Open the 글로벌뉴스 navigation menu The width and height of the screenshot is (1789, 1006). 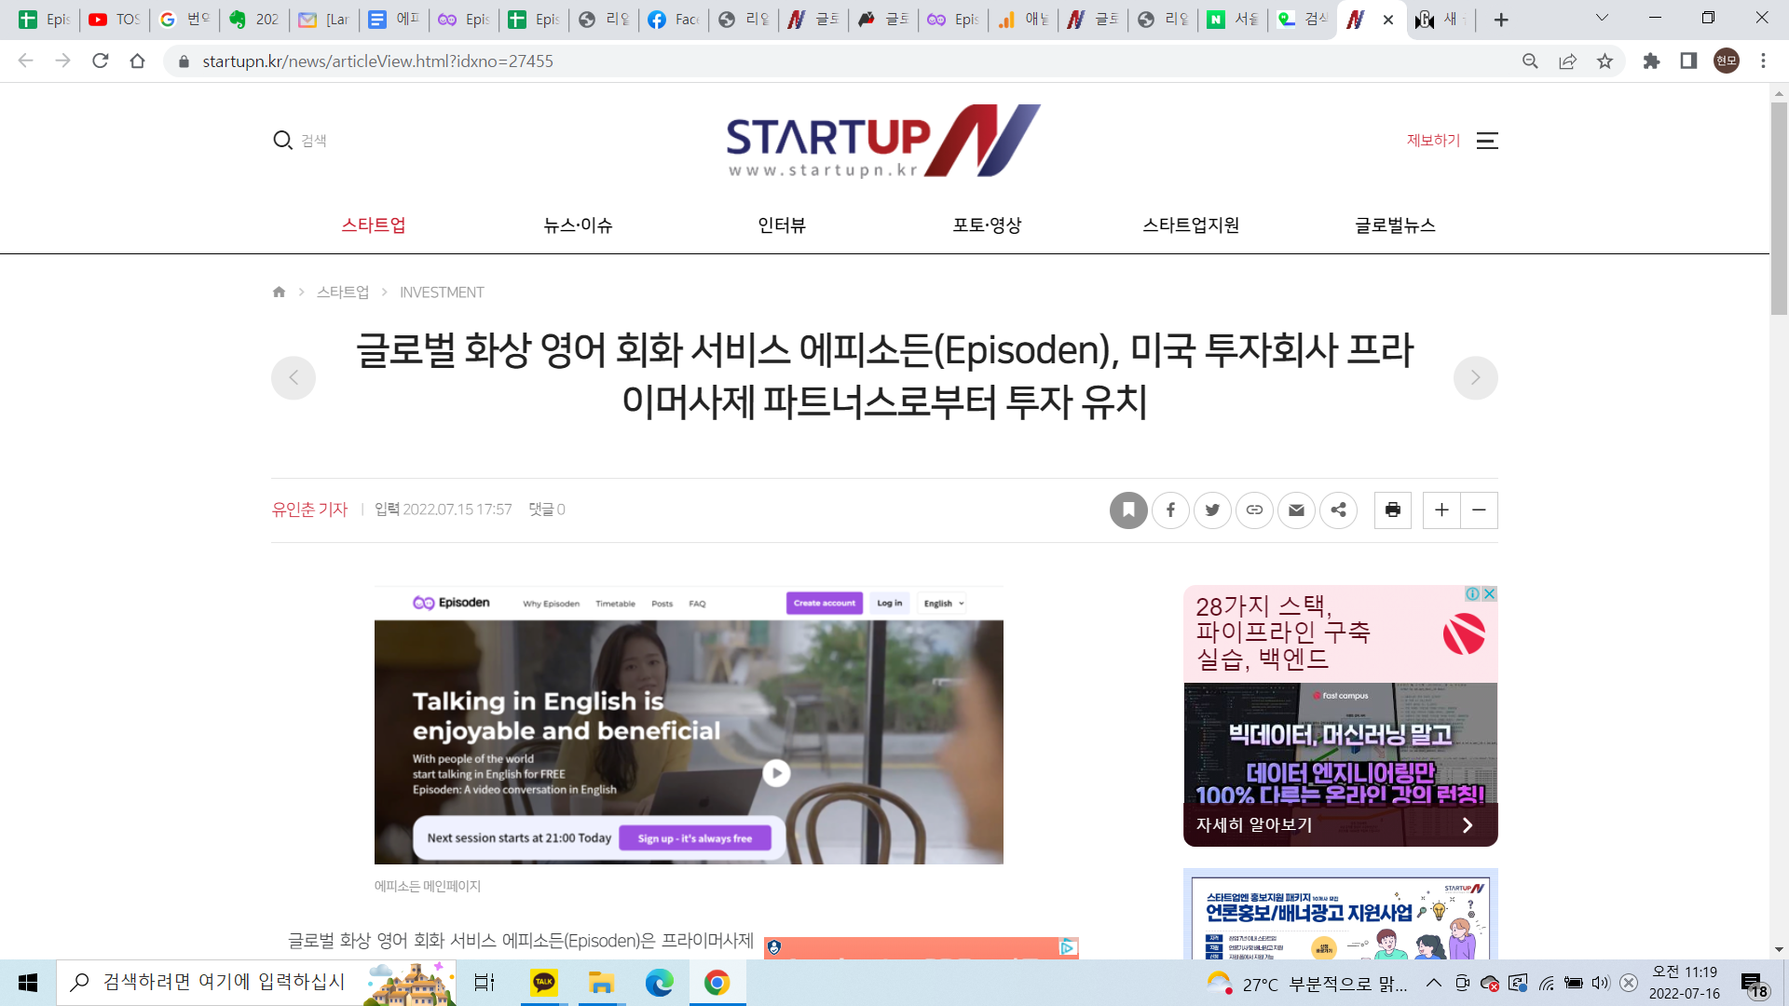tap(1395, 225)
